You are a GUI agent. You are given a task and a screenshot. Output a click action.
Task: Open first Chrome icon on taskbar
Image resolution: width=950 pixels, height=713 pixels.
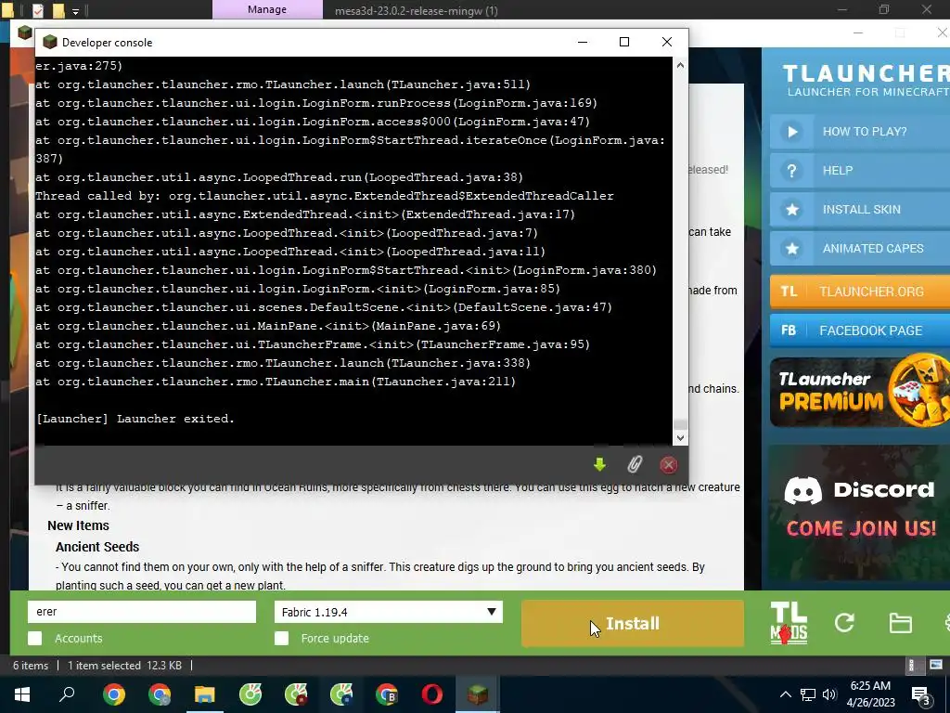tap(113, 694)
